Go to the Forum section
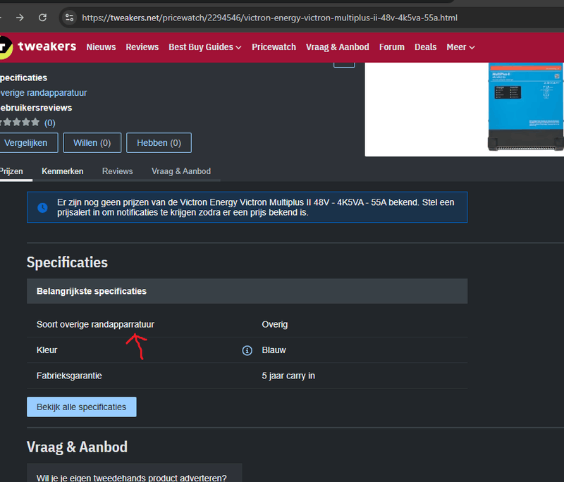564x482 pixels. click(392, 47)
